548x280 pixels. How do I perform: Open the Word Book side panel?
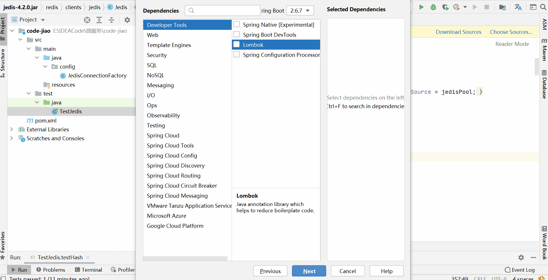pos(544,243)
